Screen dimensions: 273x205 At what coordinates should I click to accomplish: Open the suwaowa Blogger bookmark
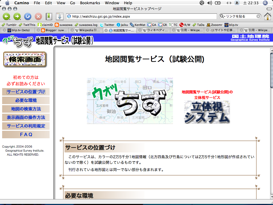(63, 25)
